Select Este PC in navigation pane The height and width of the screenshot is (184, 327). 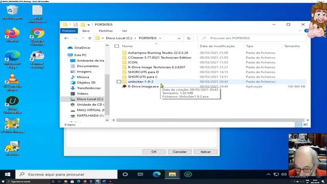[x=80, y=55]
